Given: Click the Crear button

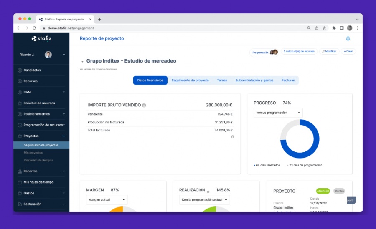Looking at the screenshot, I should pos(348,51).
